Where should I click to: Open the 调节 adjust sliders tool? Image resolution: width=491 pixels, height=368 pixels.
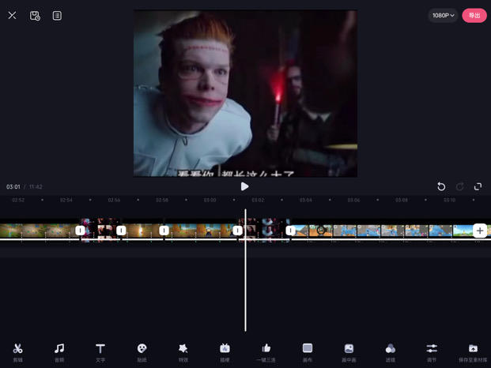(432, 353)
